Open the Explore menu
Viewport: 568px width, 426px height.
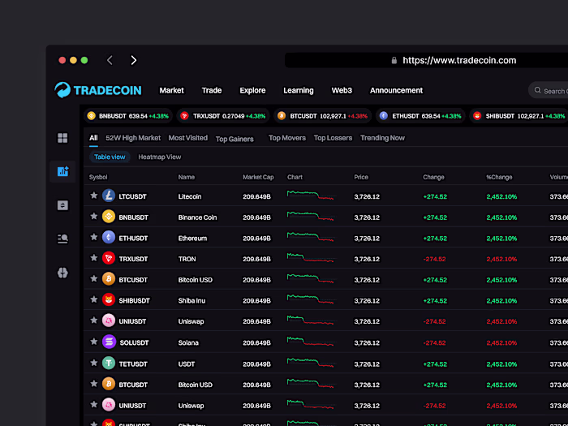click(x=252, y=90)
